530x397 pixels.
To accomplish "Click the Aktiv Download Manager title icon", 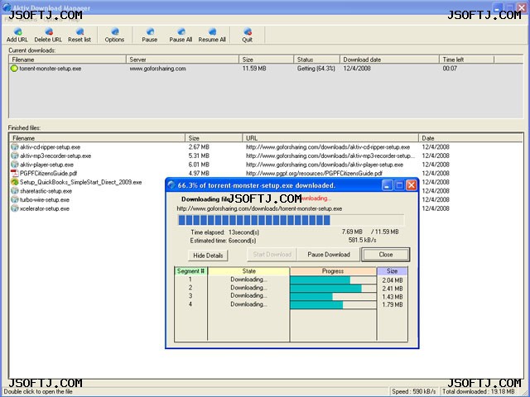I will (6, 7).
